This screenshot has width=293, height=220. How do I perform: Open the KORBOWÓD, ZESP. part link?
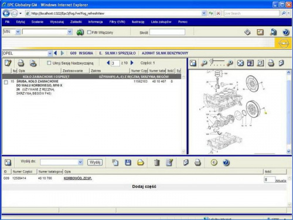78,178
